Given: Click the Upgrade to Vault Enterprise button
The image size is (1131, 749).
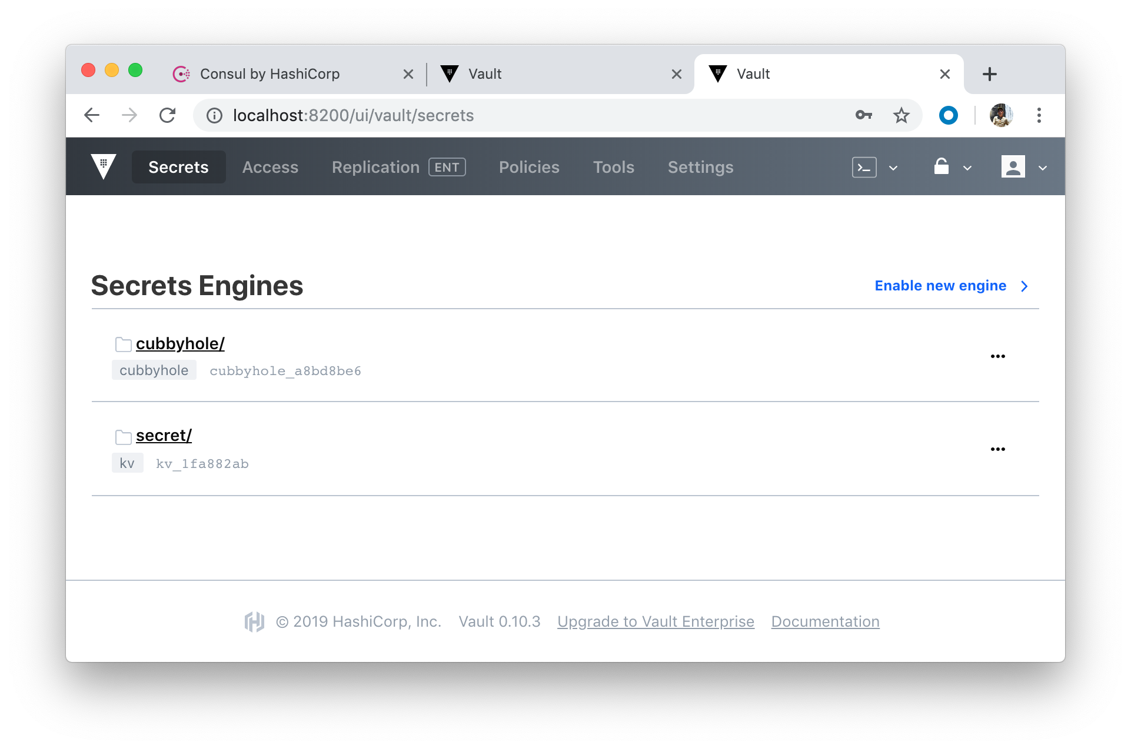Looking at the screenshot, I should pyautogui.click(x=655, y=620).
